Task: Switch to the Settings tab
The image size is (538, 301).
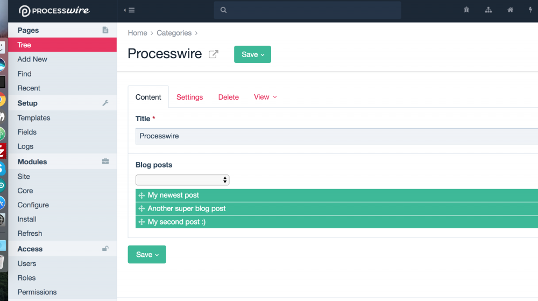Action: 189,97
